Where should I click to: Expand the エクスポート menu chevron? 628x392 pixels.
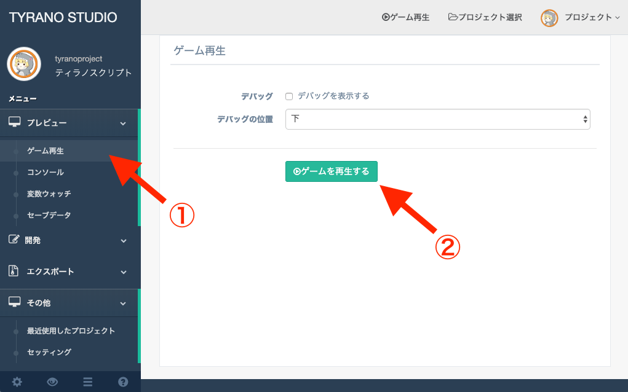click(124, 272)
